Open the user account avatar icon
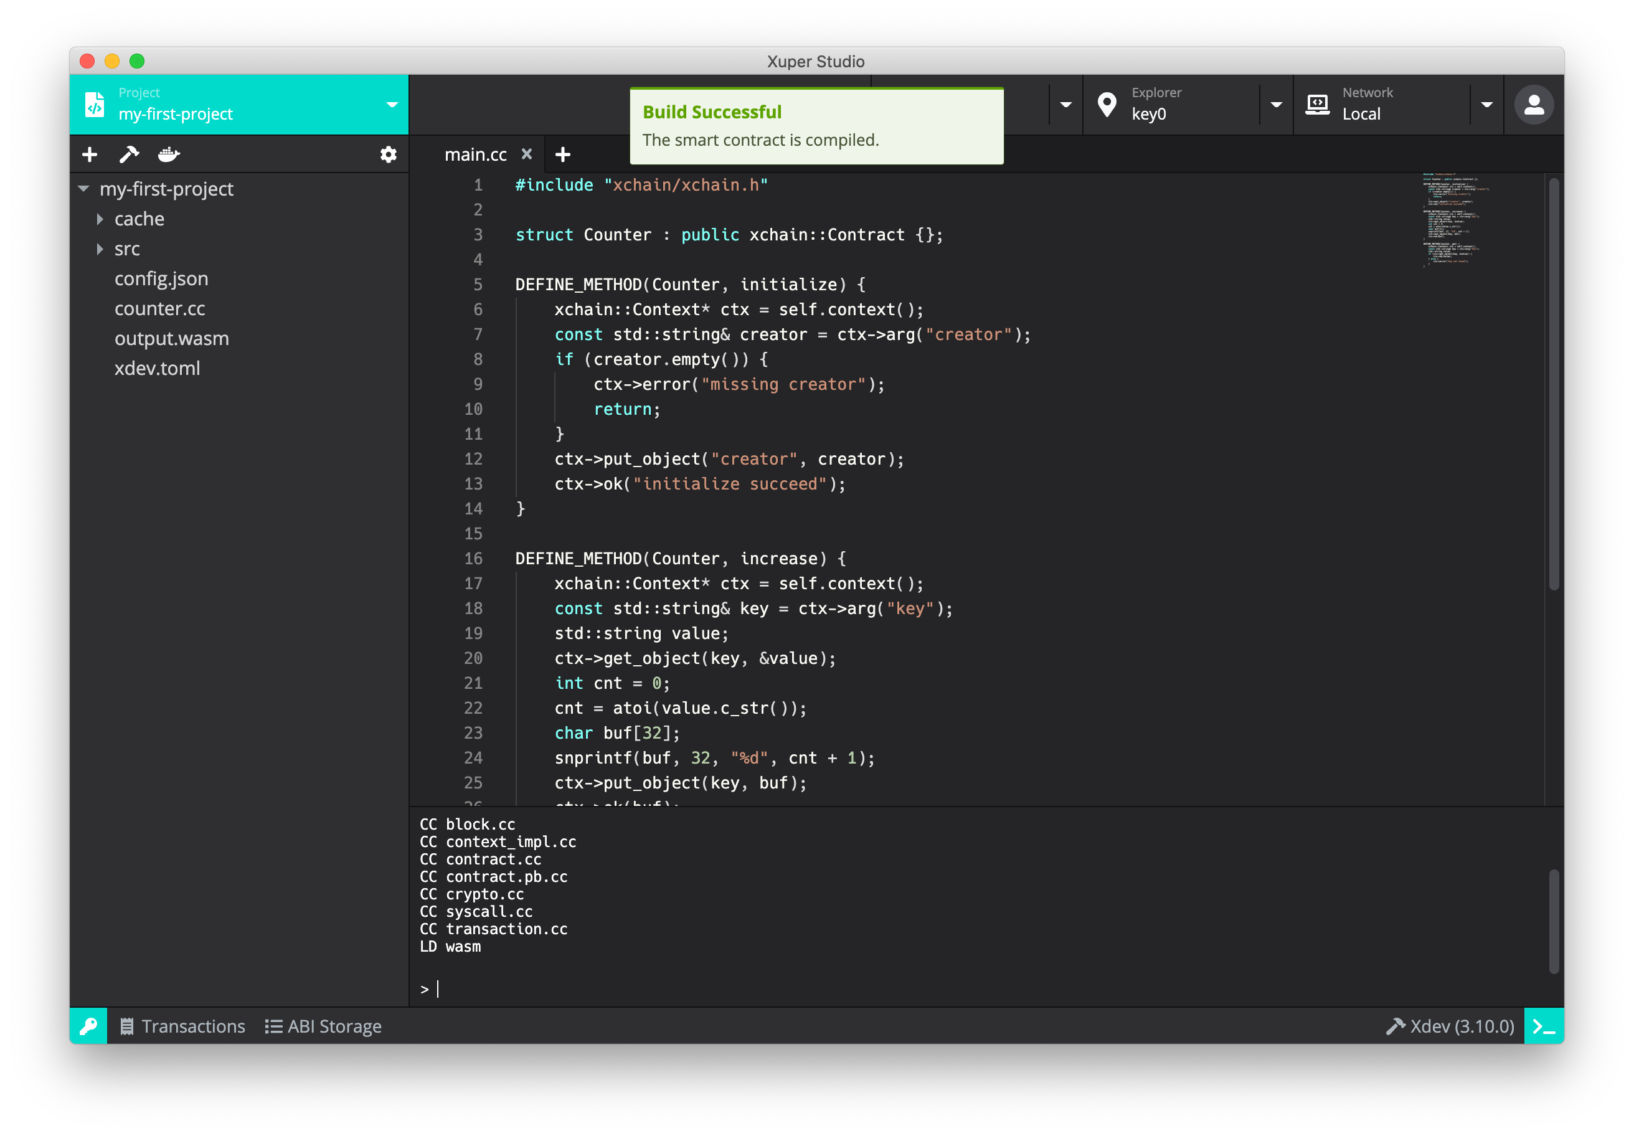 tap(1534, 105)
